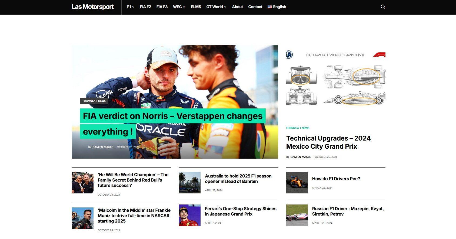Click the US flag language icon
Viewport: 456px width, 239px height.
(269, 7)
